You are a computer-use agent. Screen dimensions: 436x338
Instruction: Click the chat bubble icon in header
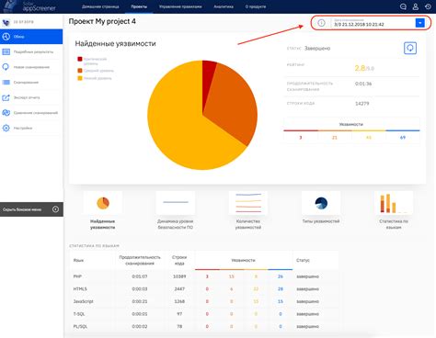pyautogui.click(x=403, y=6)
